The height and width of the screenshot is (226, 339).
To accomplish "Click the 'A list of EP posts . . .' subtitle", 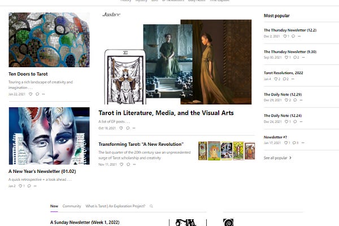I will pyautogui.click(x=114, y=121).
